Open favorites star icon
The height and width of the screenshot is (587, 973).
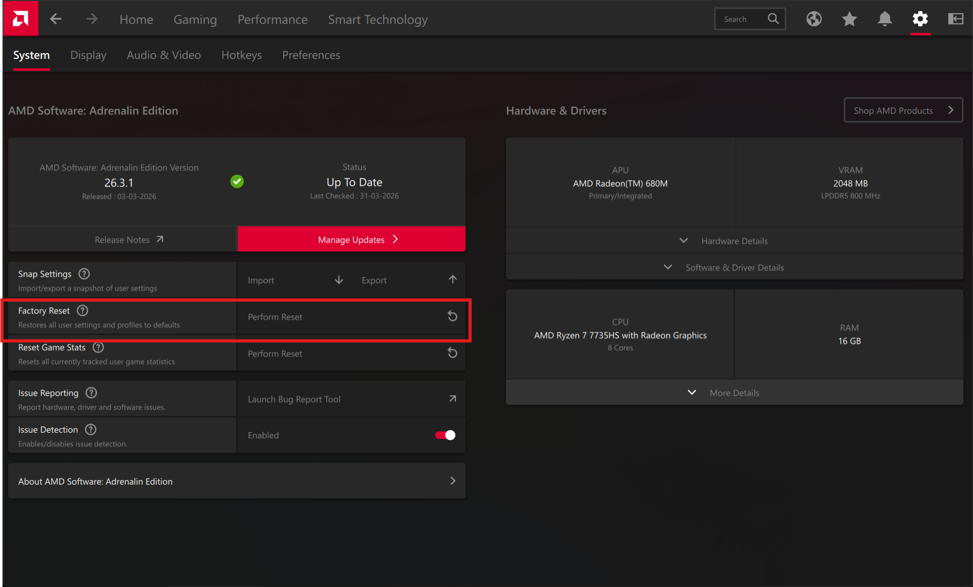(x=849, y=19)
